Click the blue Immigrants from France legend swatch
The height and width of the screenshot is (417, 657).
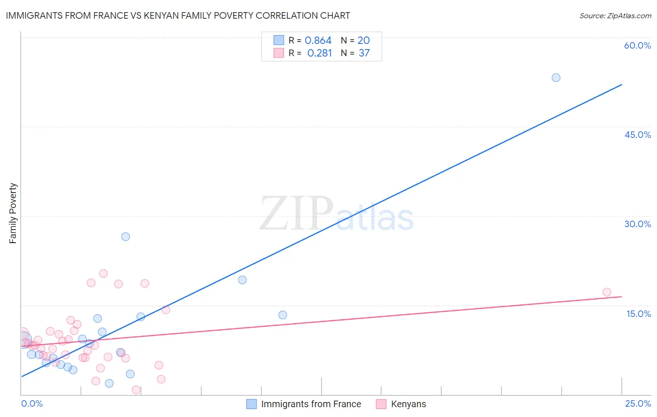251,404
